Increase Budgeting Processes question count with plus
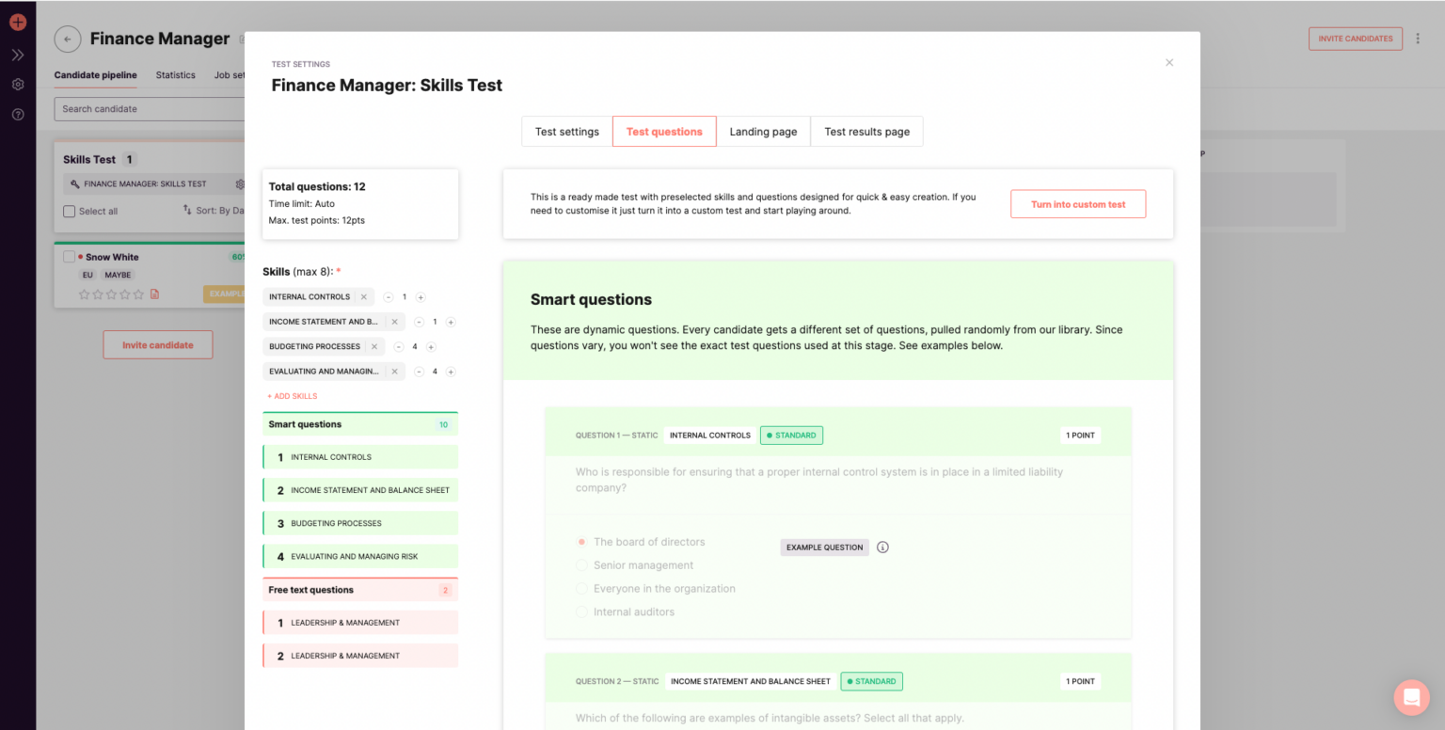This screenshot has width=1445, height=730. [431, 346]
